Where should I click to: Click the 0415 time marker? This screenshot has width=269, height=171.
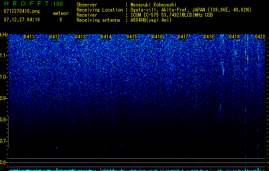pyautogui.click(x=132, y=37)
